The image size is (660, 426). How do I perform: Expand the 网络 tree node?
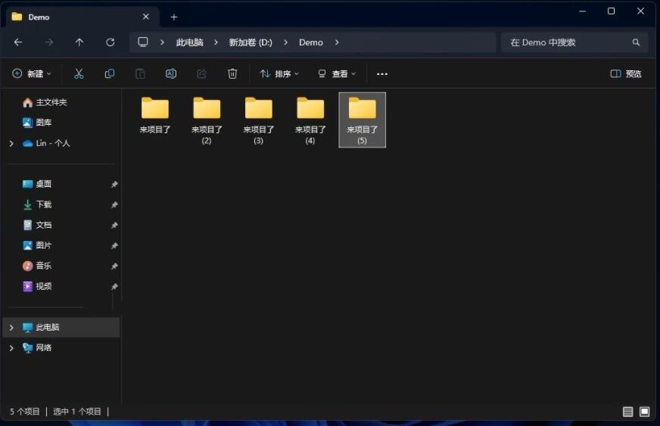[11, 348]
